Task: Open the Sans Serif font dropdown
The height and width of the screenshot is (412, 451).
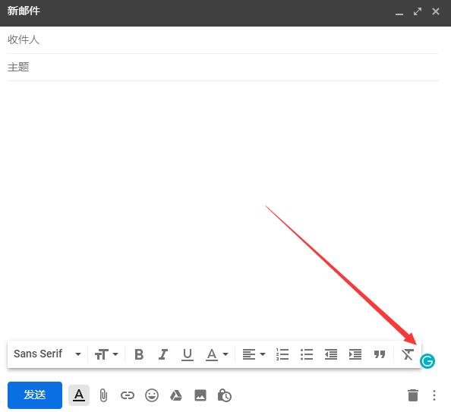Action: 47,354
